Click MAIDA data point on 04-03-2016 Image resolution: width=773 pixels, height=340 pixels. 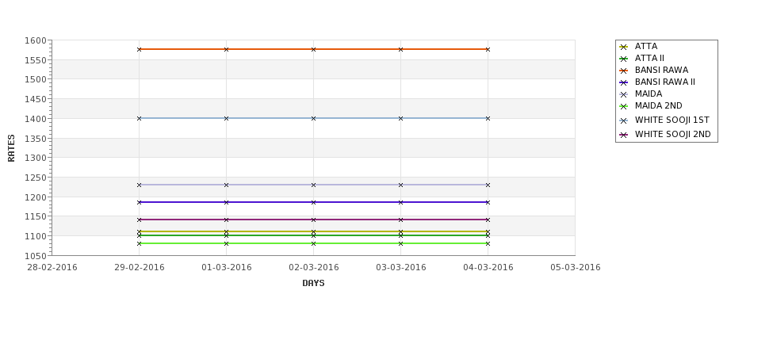tap(488, 185)
